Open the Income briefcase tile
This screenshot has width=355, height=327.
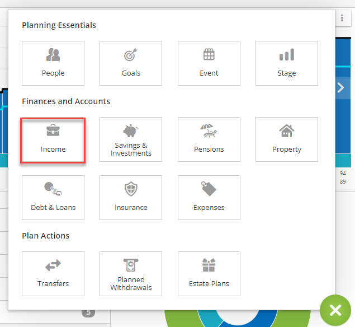tap(53, 140)
